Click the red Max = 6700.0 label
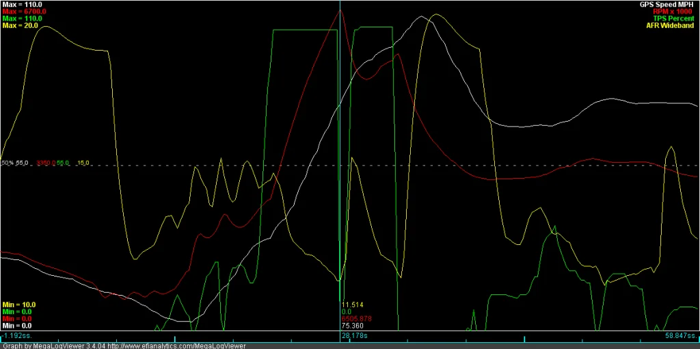Screen dimensions: 700x349 24,11
